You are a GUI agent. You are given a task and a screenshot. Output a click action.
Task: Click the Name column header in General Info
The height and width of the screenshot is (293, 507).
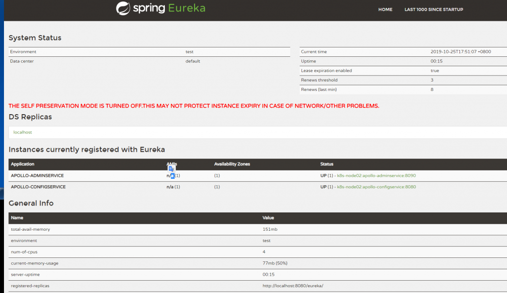click(17, 218)
